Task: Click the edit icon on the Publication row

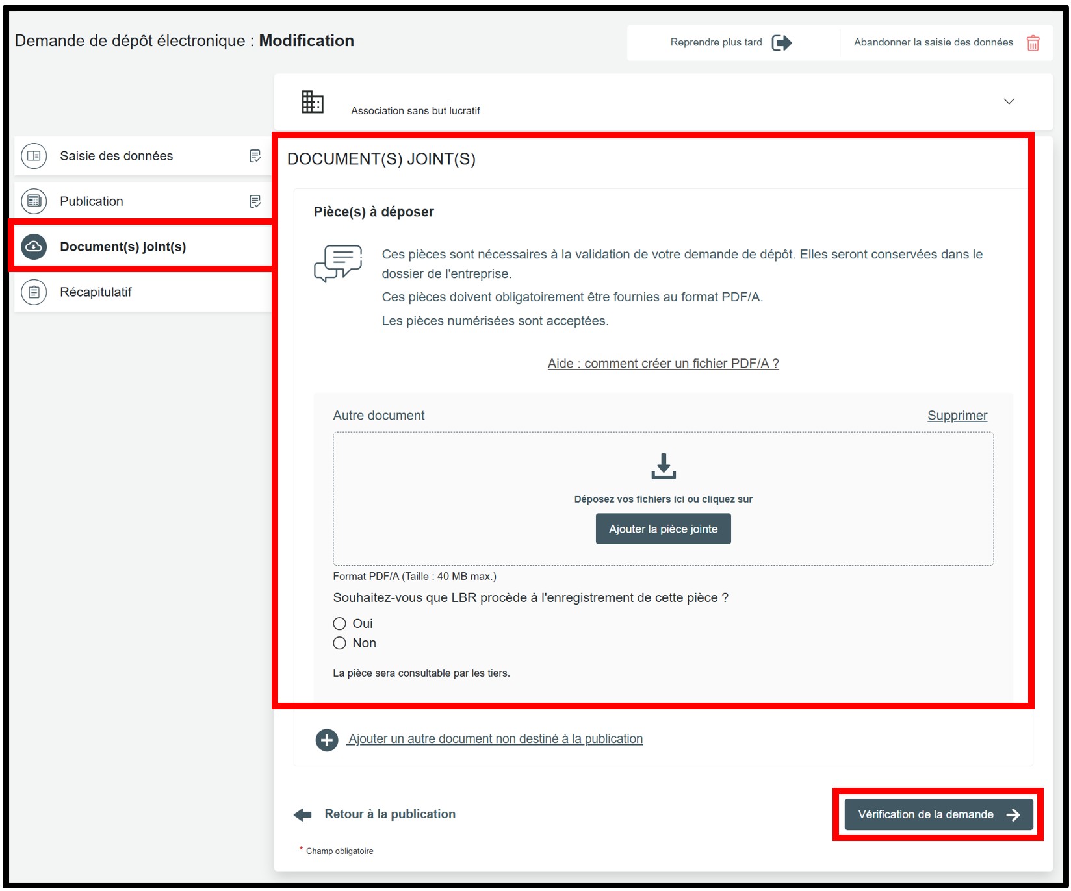Action: [255, 201]
